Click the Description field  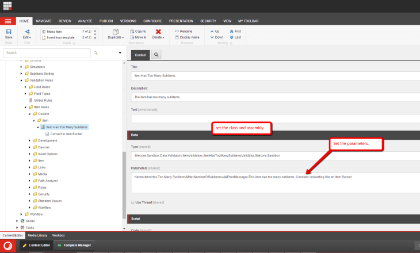point(276,97)
